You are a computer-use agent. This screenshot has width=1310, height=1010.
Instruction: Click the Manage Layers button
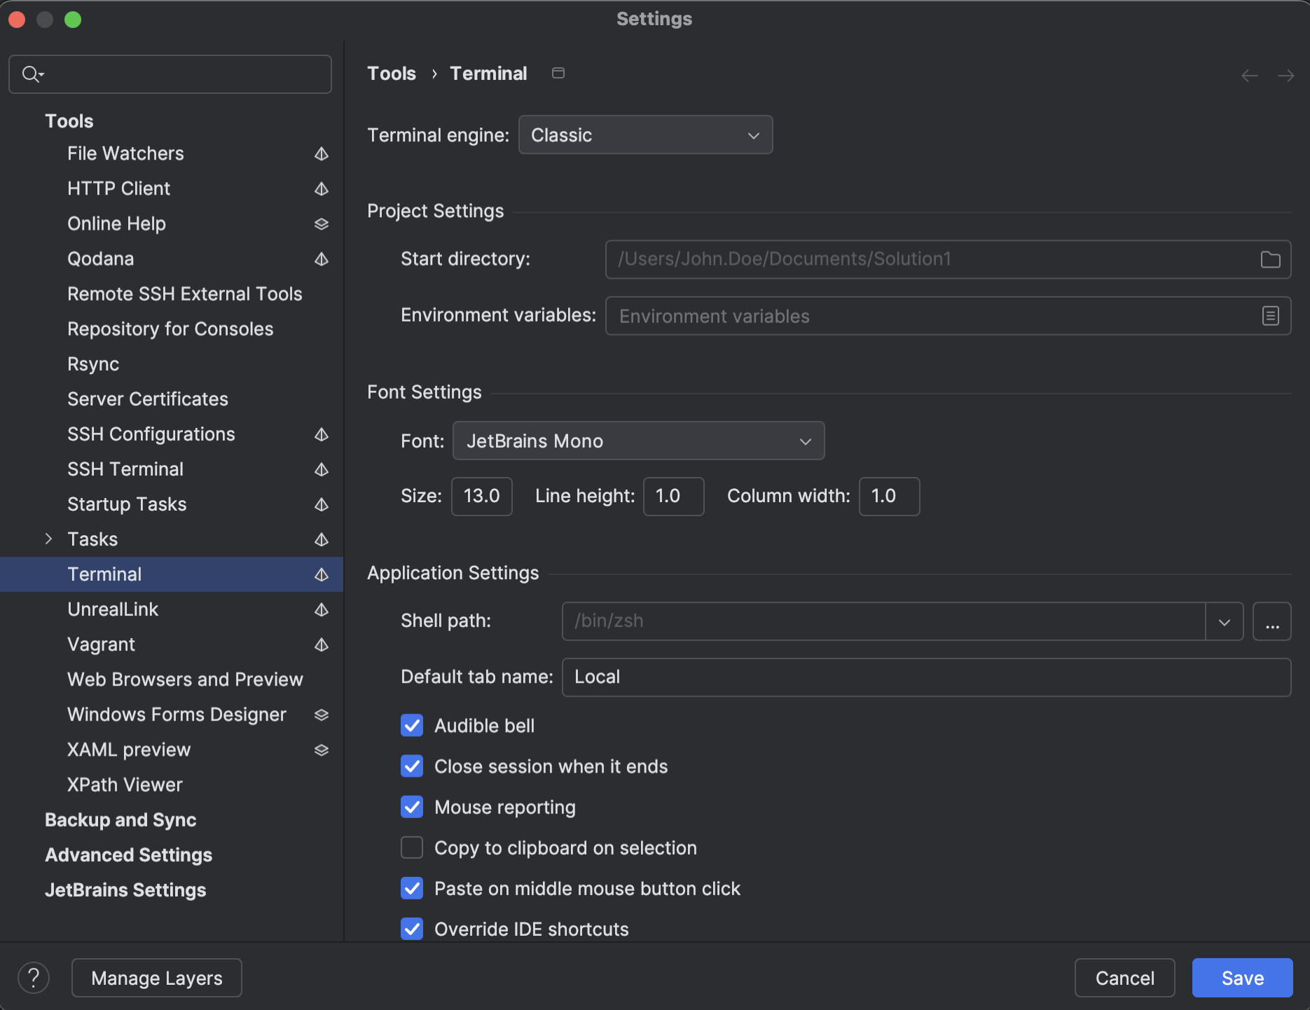pos(156,977)
